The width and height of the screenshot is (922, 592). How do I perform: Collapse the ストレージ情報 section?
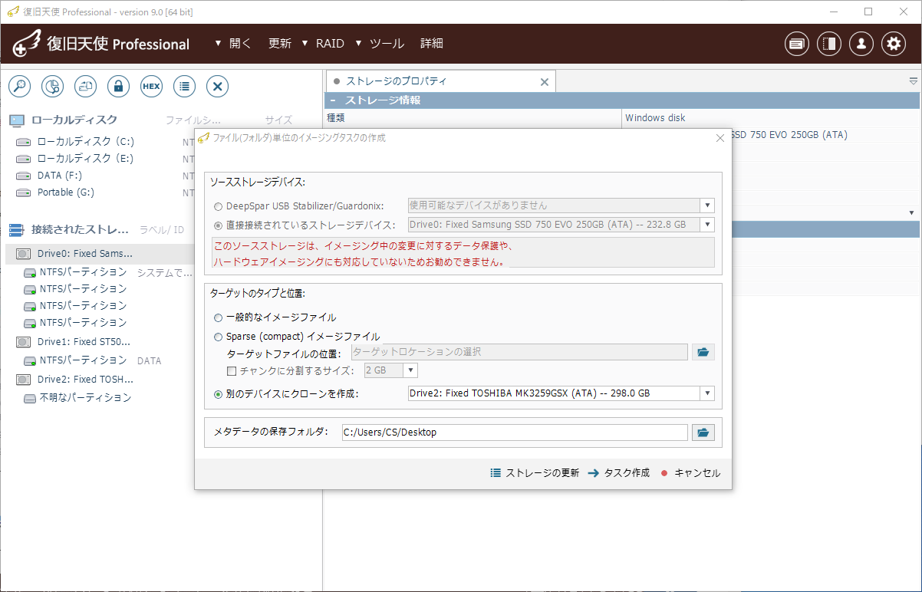pyautogui.click(x=332, y=100)
